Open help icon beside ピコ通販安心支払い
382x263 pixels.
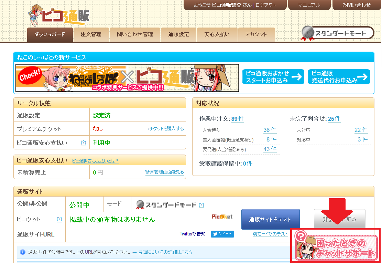point(83,143)
